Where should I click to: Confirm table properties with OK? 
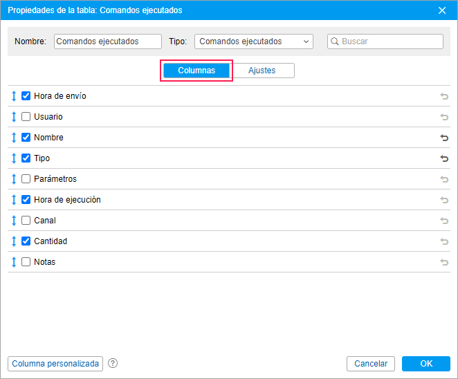point(426,364)
